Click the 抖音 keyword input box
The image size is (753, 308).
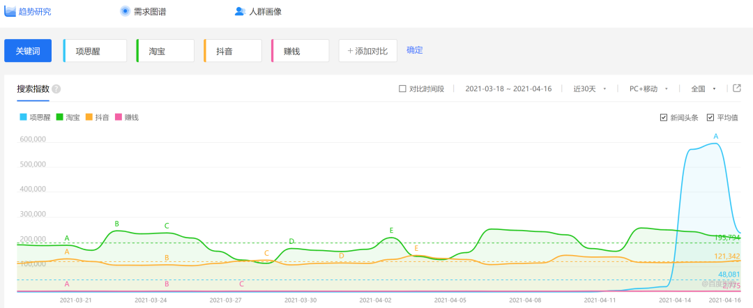pos(233,51)
